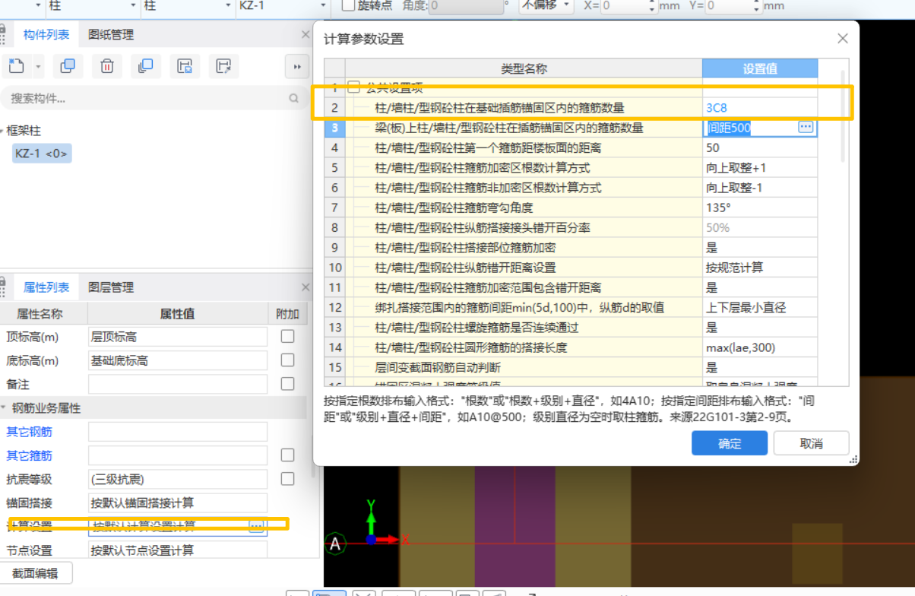Close the 构件列表 panel

[x=306, y=35]
